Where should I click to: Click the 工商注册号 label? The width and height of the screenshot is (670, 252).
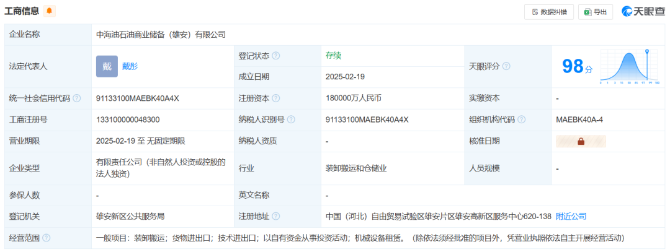coord(28,120)
